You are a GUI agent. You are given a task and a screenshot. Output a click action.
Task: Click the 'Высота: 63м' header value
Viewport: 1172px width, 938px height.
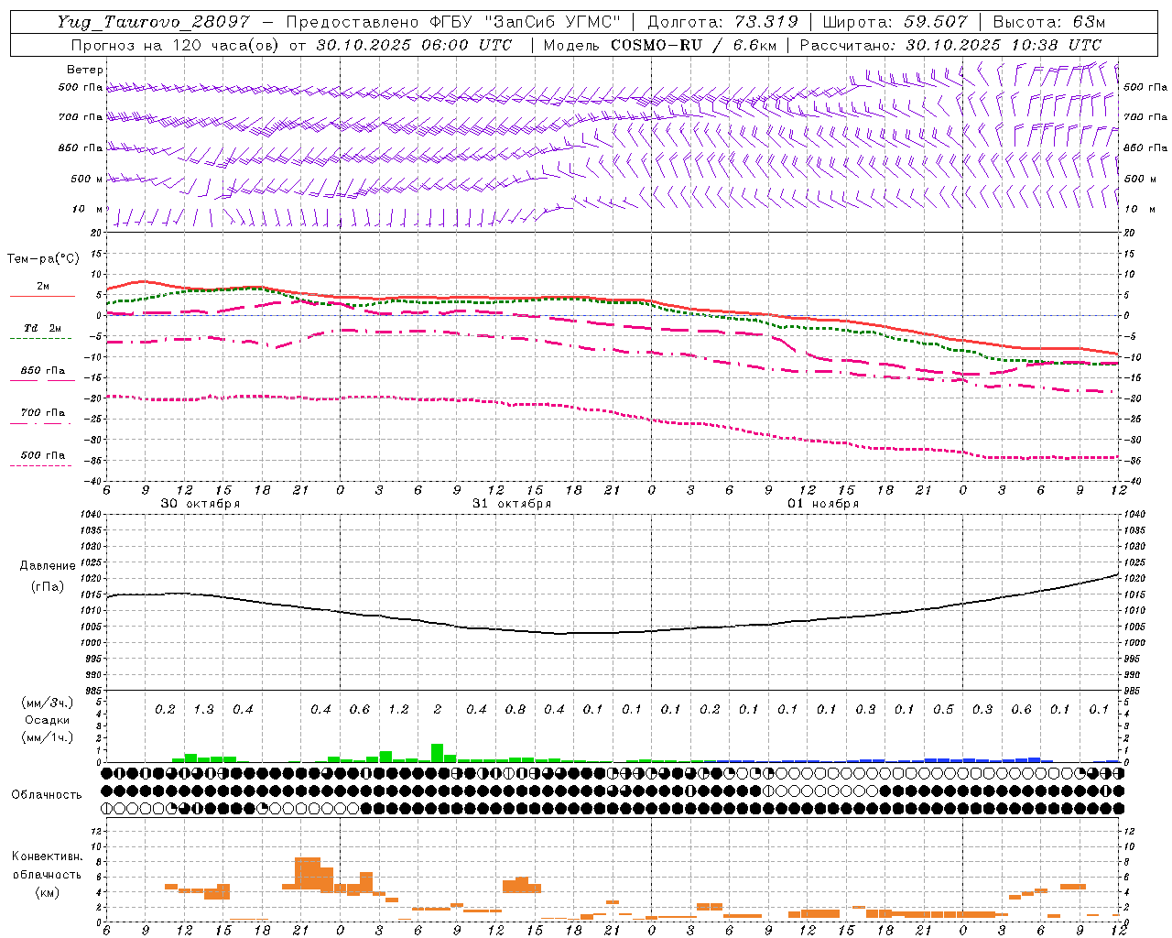(x=1047, y=22)
